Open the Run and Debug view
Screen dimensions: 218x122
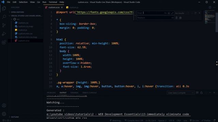tap(4, 34)
